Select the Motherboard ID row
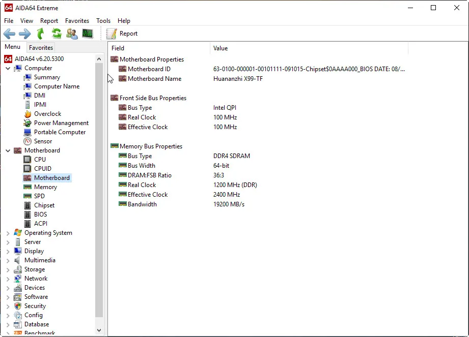Screen dimensions: 469x337 (258, 69)
